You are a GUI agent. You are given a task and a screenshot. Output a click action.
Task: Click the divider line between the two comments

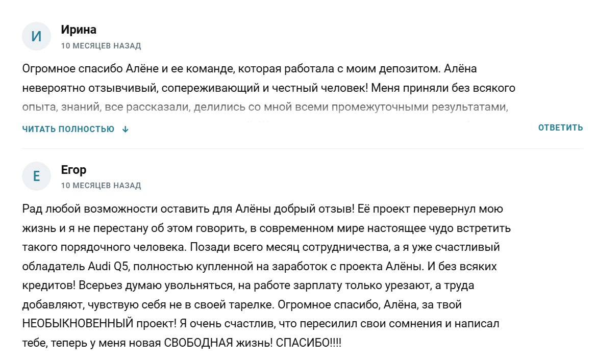(303, 149)
